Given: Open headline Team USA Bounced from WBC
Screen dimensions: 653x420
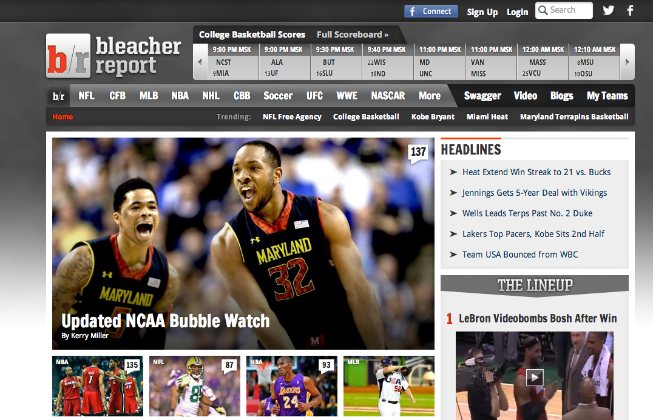Looking at the screenshot, I should coord(520,255).
